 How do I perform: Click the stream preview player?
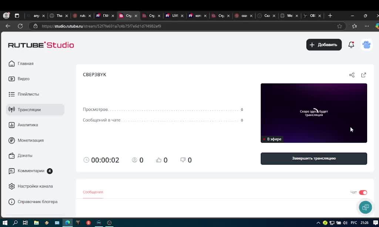[314, 113]
